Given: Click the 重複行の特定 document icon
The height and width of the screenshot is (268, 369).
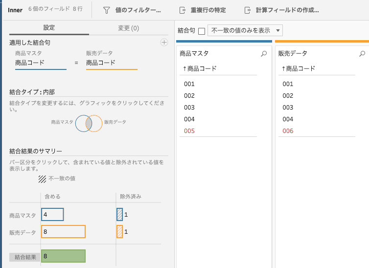Looking at the screenshot, I should coord(183,10).
